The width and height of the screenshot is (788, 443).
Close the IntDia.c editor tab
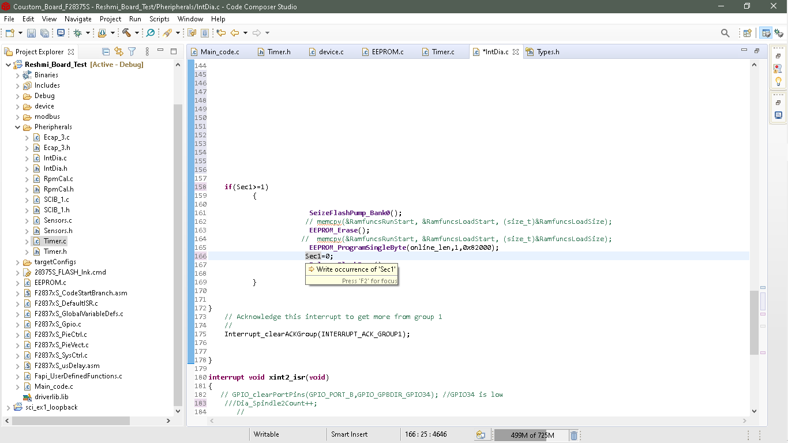[x=516, y=52]
